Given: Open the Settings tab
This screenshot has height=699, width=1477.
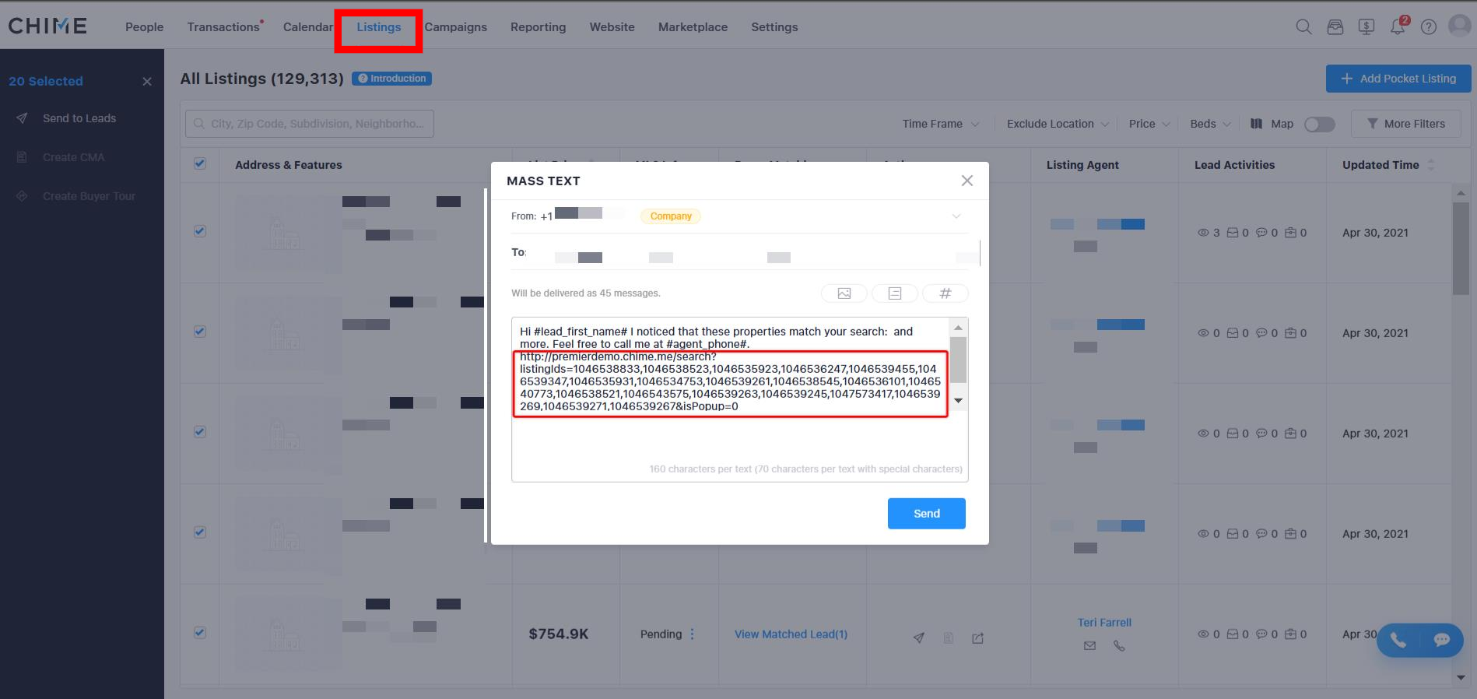Looking at the screenshot, I should pyautogui.click(x=775, y=27).
